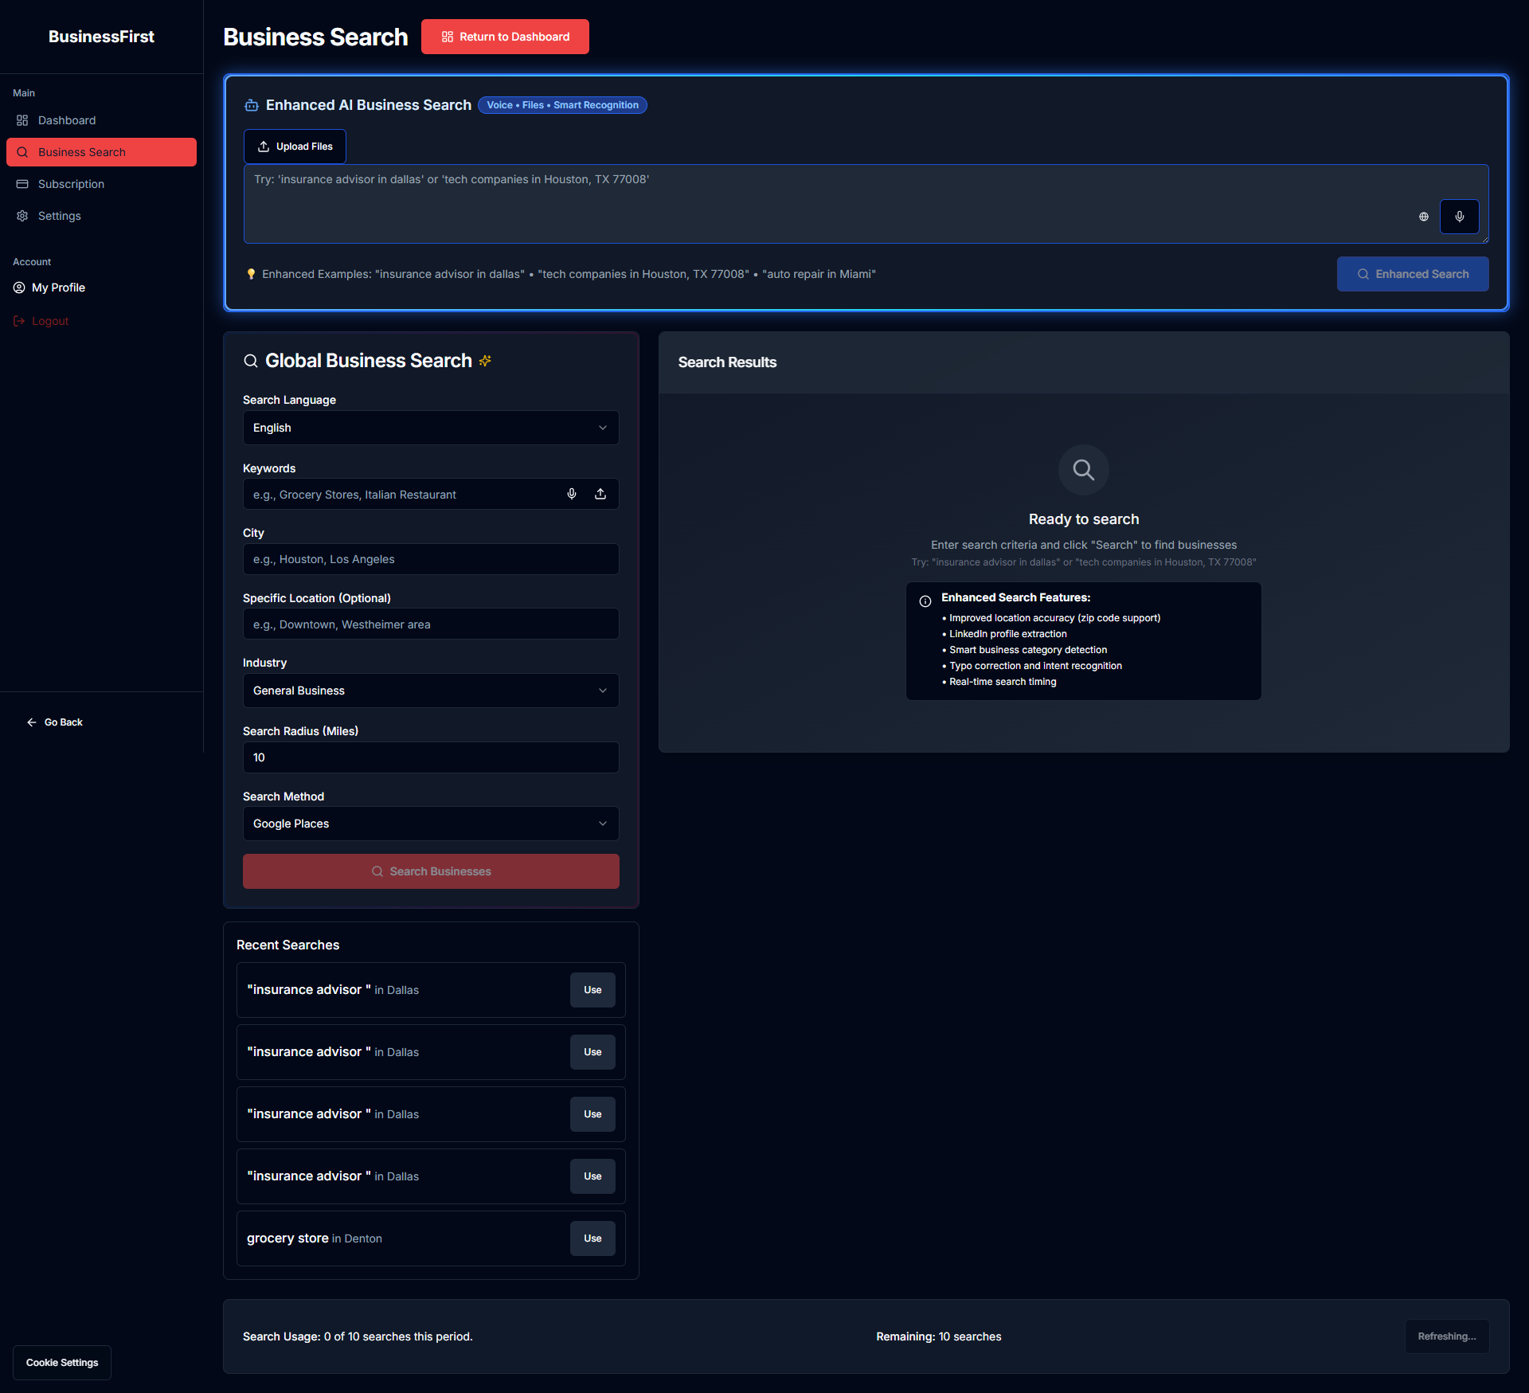Click Use on third insurance advisor recent search
Viewport: 1529px width, 1393px height.
point(592,1114)
